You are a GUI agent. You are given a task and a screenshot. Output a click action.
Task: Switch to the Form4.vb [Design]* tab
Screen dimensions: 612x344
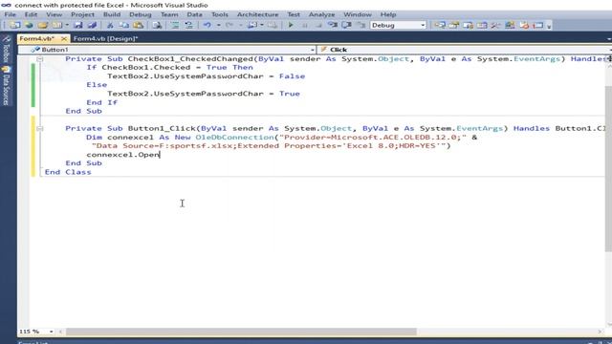[105, 38]
